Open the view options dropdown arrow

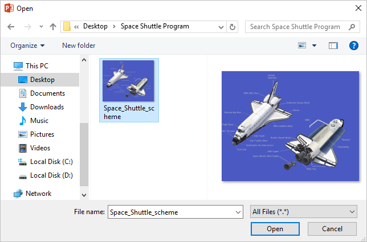314,46
